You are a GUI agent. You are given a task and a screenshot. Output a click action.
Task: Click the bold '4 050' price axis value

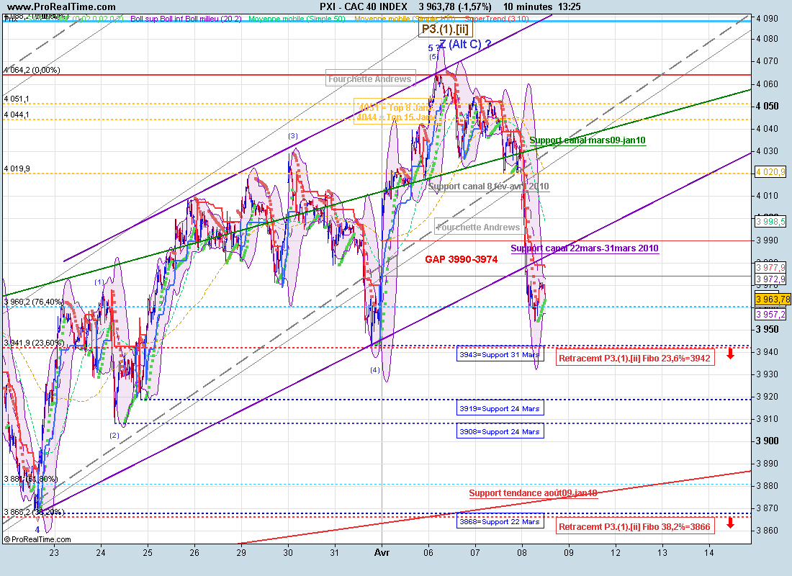pos(768,106)
